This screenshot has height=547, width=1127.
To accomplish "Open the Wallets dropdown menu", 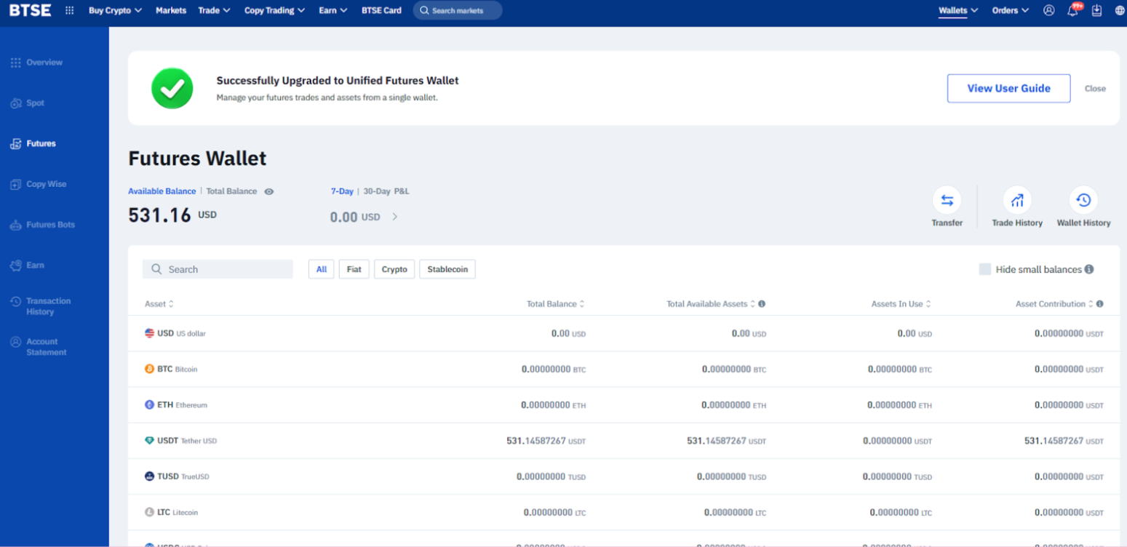I will pos(957,11).
